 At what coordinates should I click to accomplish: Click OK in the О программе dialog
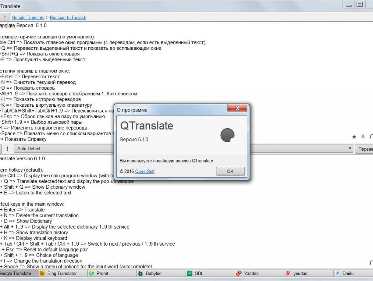230,171
